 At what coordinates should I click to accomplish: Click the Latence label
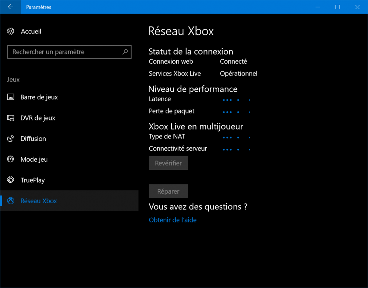point(160,99)
